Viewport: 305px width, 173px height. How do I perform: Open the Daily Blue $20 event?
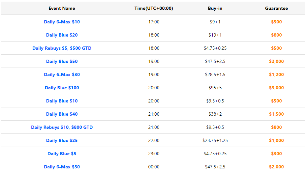(62, 35)
